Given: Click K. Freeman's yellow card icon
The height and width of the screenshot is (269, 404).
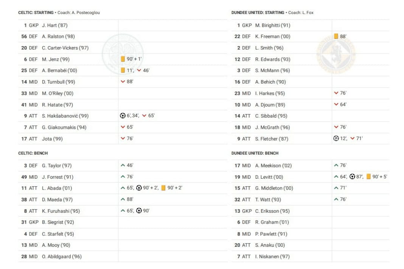Looking at the screenshot, I should coord(336,36).
